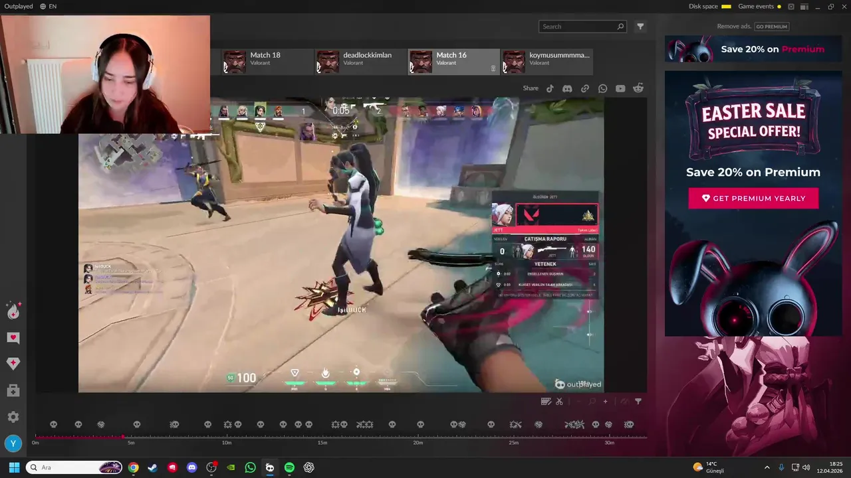Select the Match 16 tab
The image size is (851, 478).
(x=453, y=61)
